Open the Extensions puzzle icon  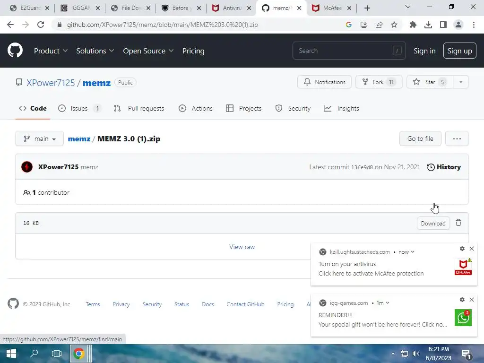click(x=413, y=25)
